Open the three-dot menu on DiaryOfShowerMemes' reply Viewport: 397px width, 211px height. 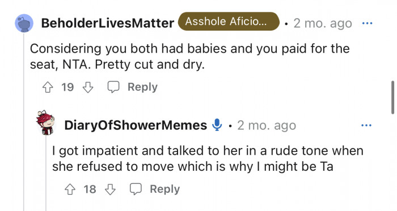366,125
